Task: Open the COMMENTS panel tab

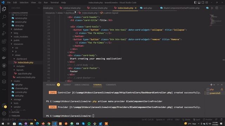Action: point(111,85)
